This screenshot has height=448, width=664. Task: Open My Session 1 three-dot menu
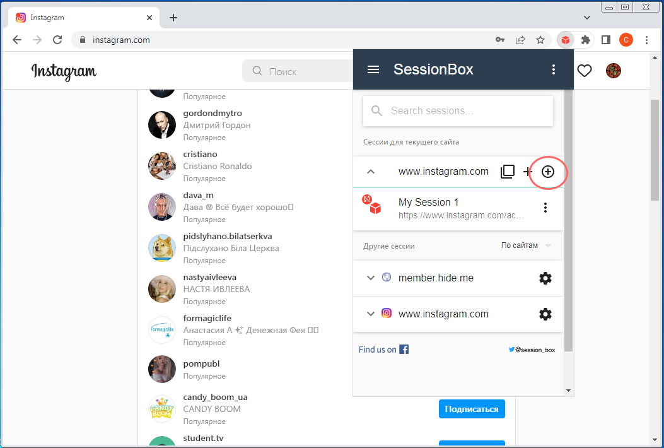coord(545,208)
